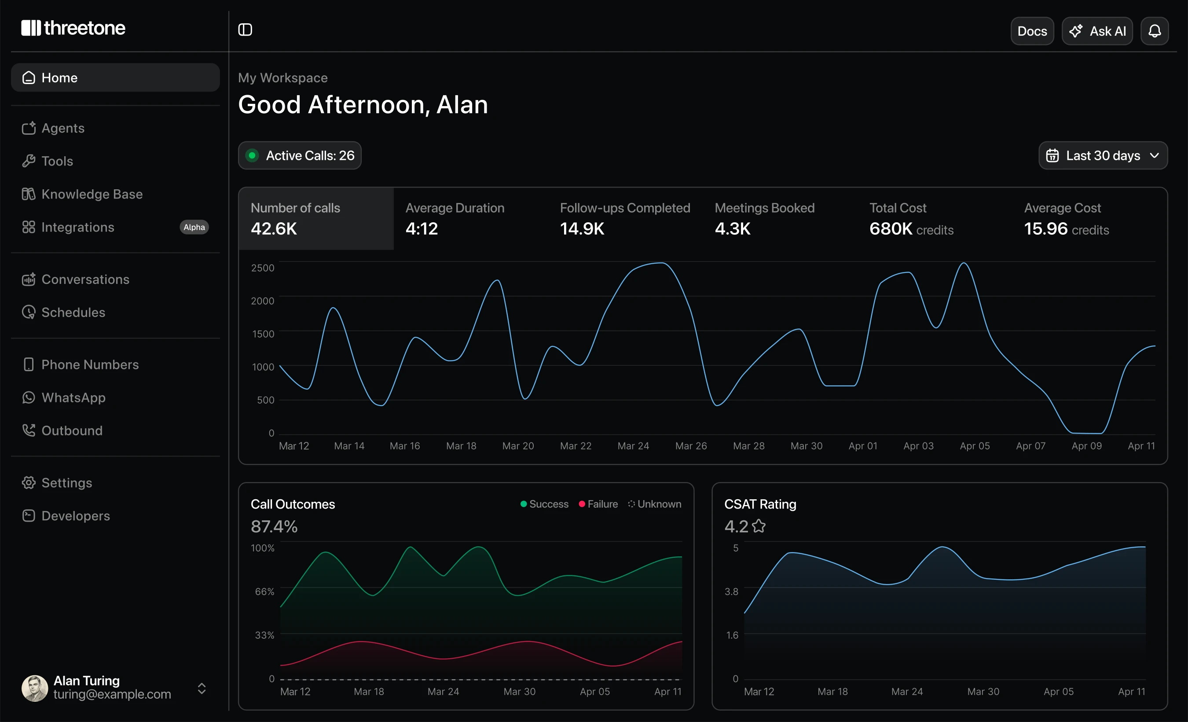This screenshot has height=722, width=1188.
Task: Click the Phone Numbers device icon
Action: 29,365
